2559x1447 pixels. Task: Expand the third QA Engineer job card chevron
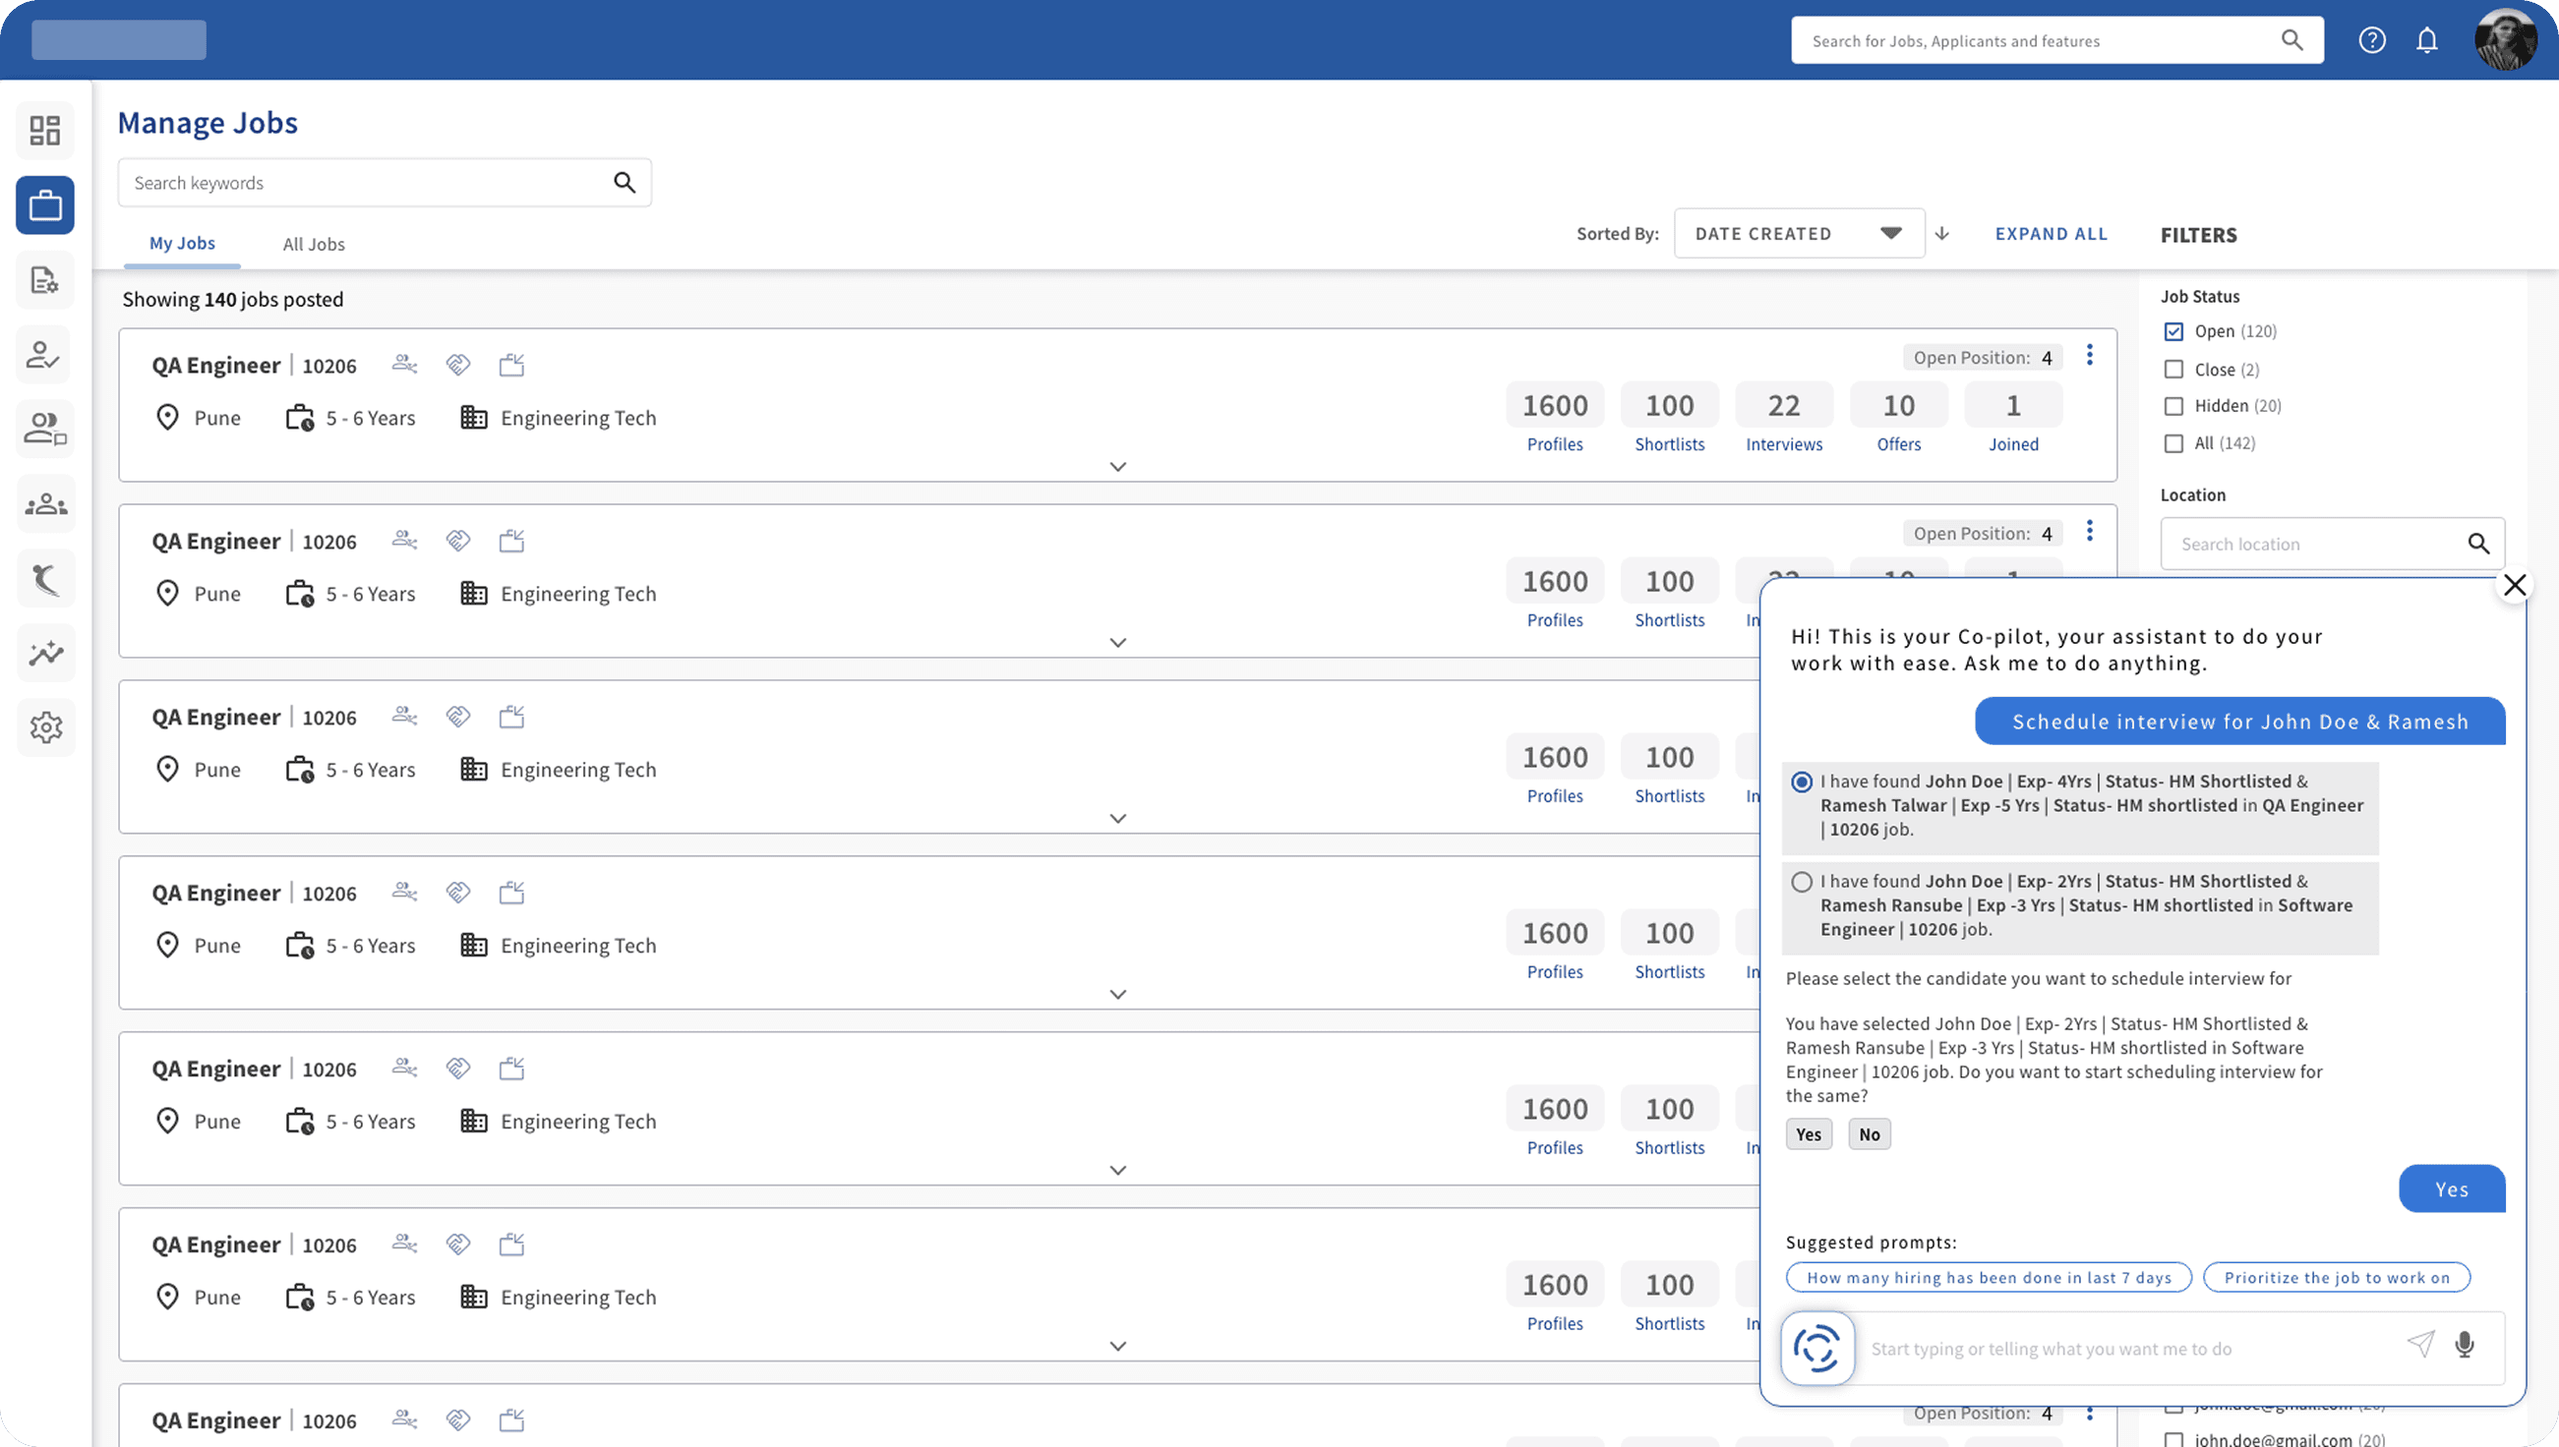coord(1117,819)
